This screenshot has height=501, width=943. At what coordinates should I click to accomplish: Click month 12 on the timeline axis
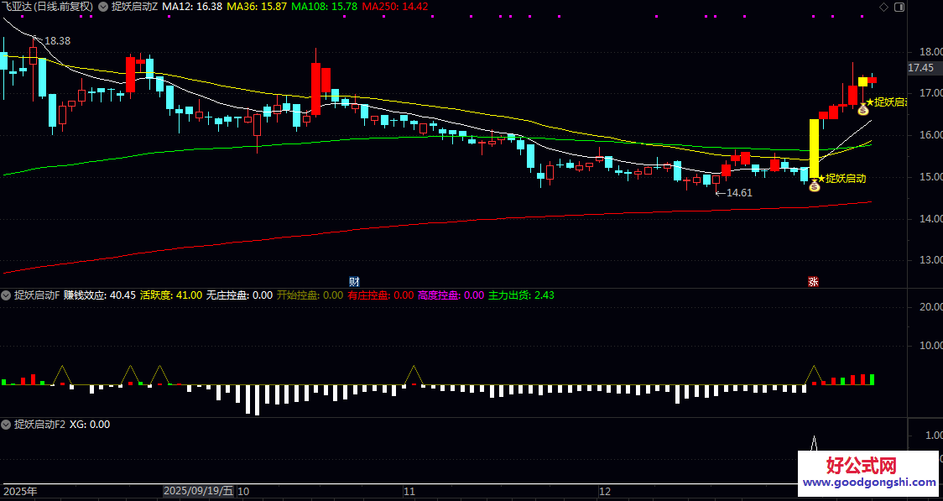click(x=605, y=491)
